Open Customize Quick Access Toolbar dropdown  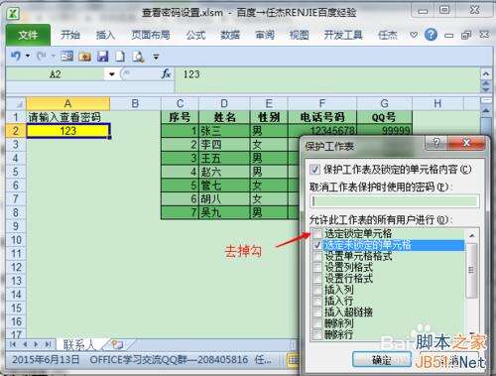coord(156,57)
